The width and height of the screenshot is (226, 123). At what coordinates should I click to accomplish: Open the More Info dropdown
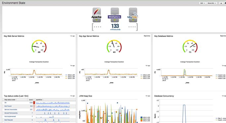point(211,3)
